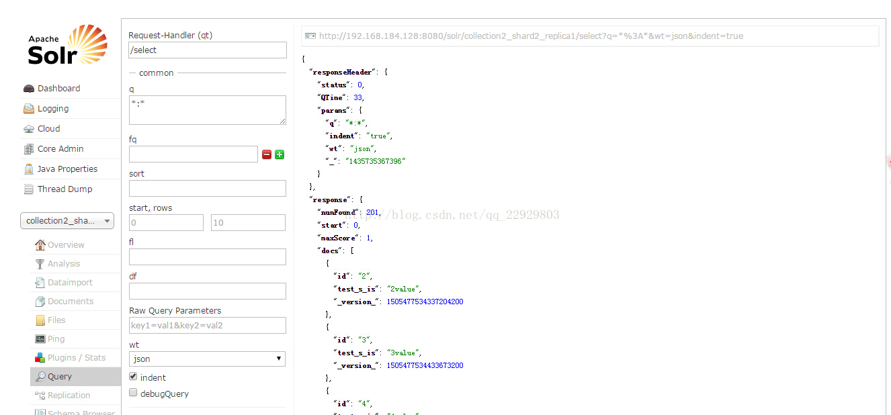The height and width of the screenshot is (415, 891).
Task: Open Core Admin menu item
Action: pos(60,149)
